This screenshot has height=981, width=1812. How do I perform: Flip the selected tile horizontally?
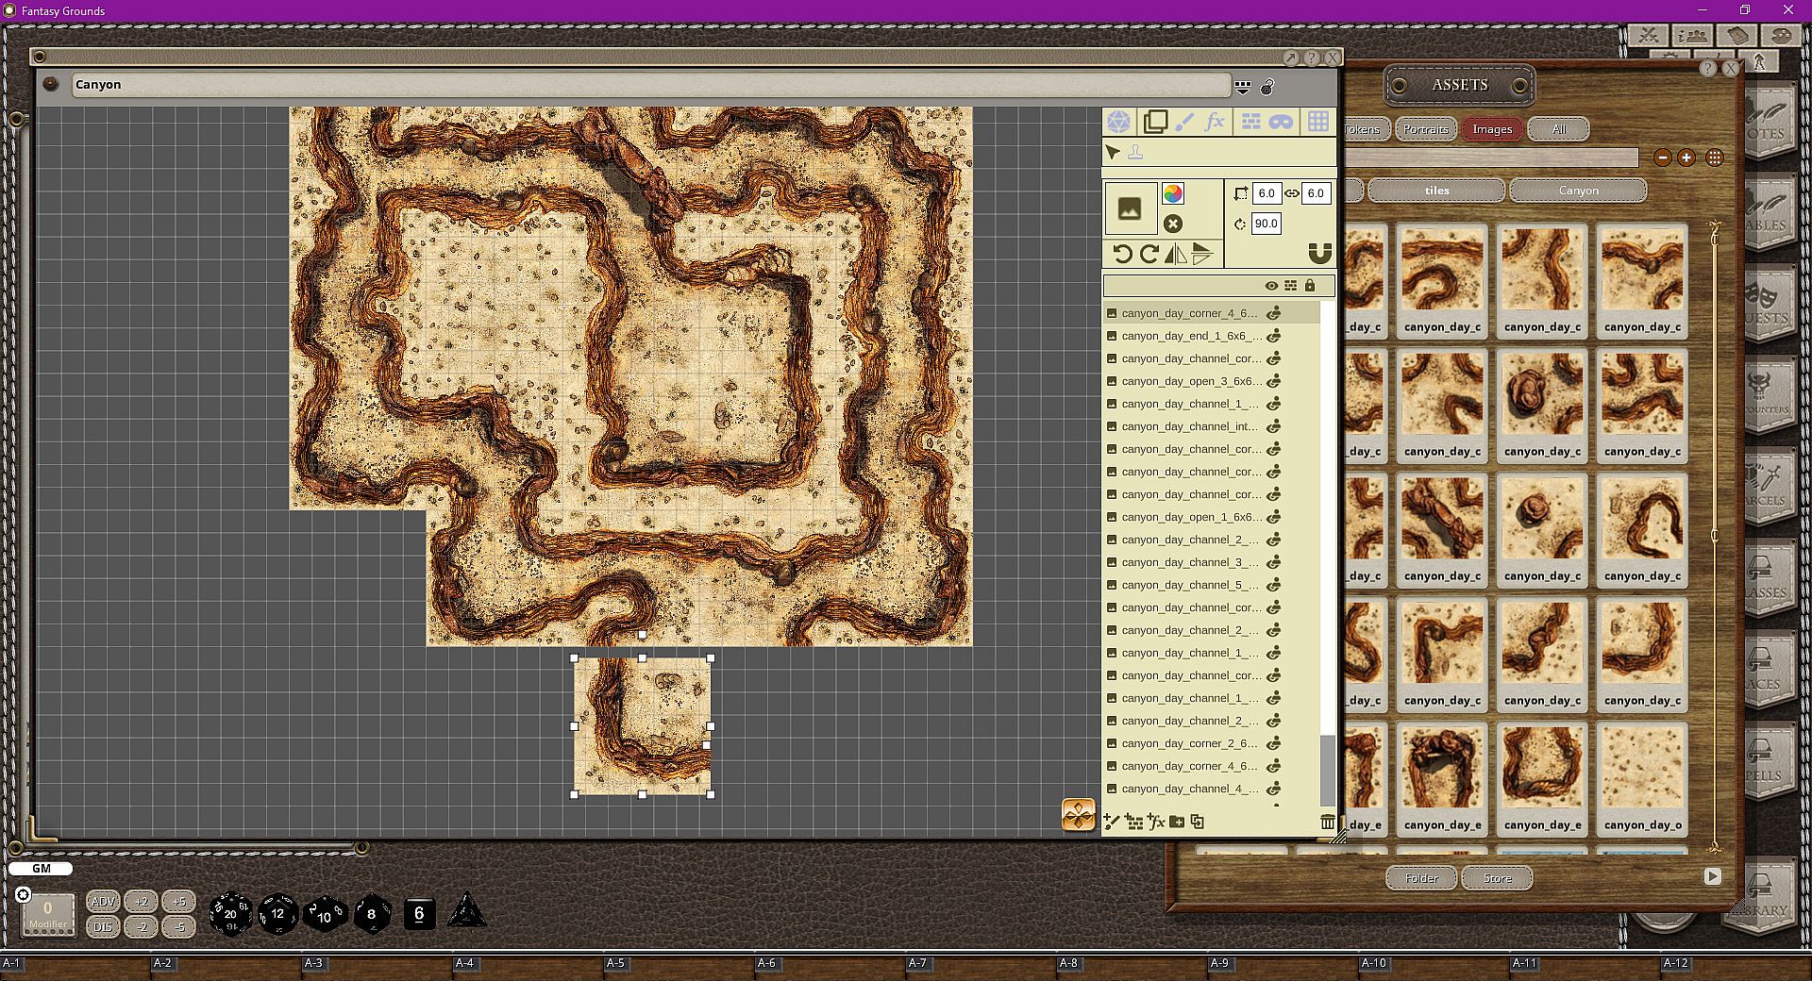pyautogui.click(x=1176, y=254)
